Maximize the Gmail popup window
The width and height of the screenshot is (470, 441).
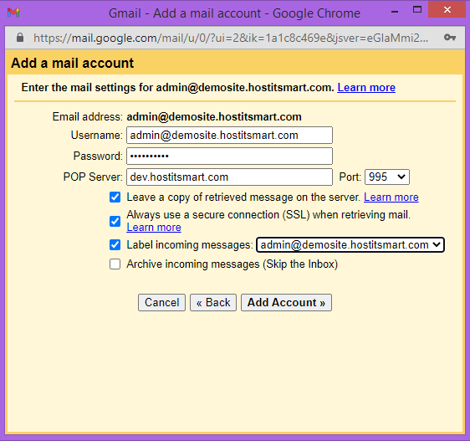tap(417, 9)
